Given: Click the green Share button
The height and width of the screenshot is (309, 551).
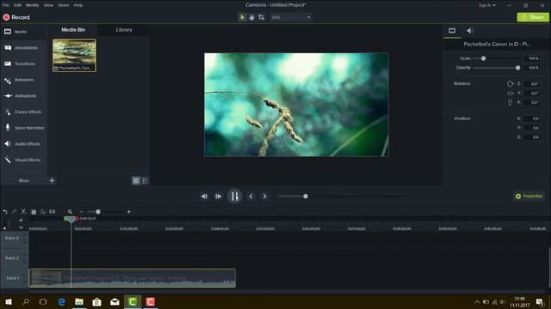Looking at the screenshot, I should tap(533, 17).
